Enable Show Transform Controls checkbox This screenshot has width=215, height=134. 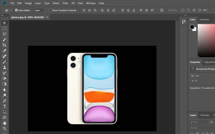pos(50,10)
